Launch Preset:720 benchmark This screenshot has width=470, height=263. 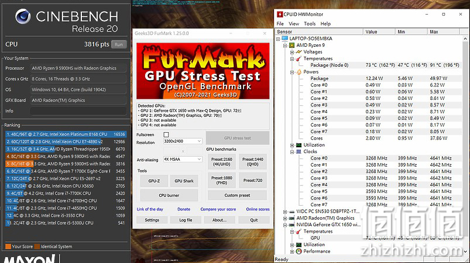click(x=253, y=180)
